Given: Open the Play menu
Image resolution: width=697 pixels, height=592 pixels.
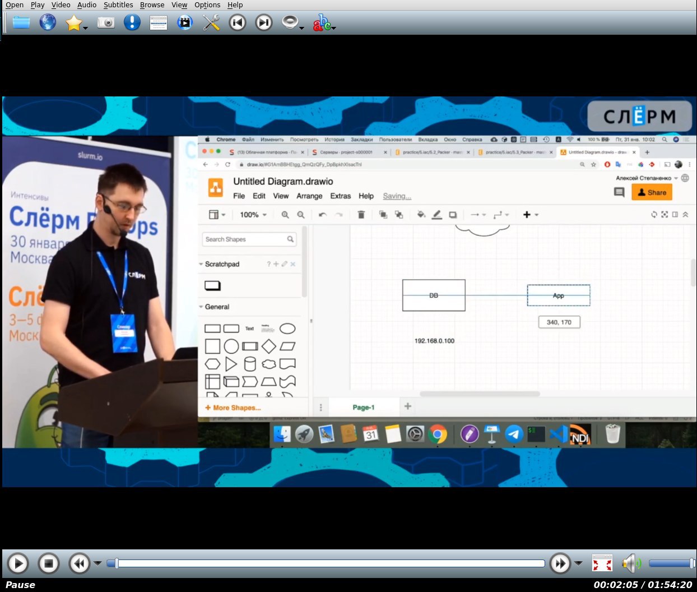Looking at the screenshot, I should click(38, 4).
